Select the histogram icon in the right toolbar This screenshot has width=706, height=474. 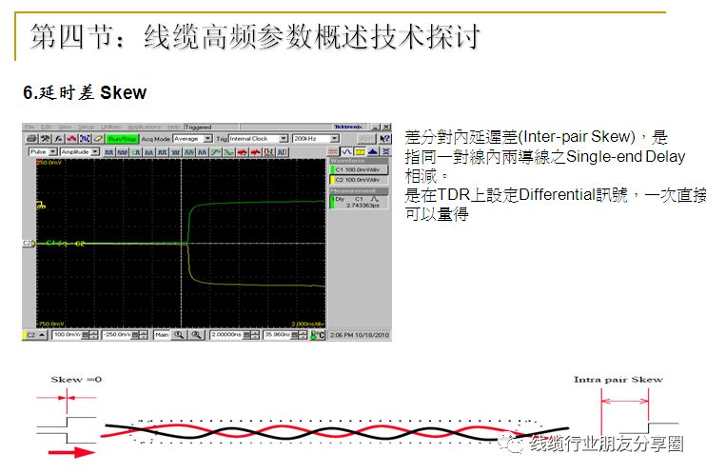(373, 151)
